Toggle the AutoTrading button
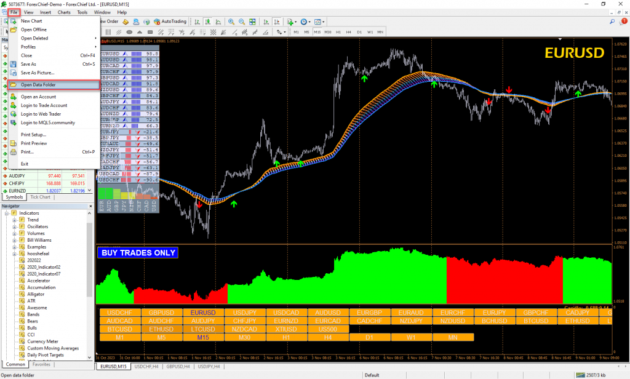This screenshot has height=379, width=630. tap(170, 22)
